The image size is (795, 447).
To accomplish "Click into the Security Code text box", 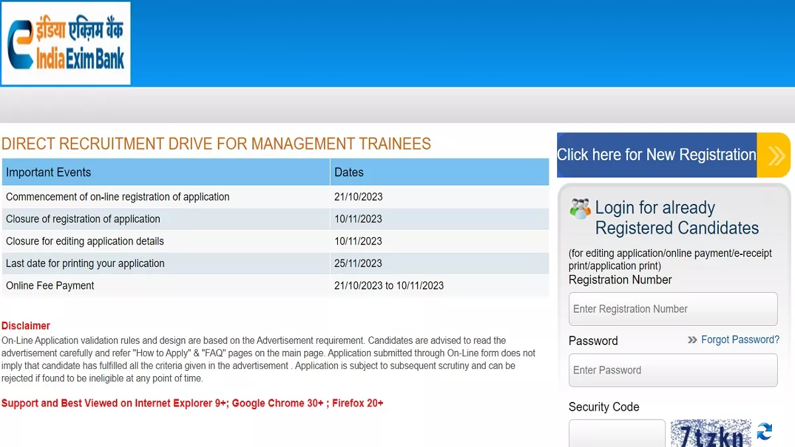I will [617, 434].
